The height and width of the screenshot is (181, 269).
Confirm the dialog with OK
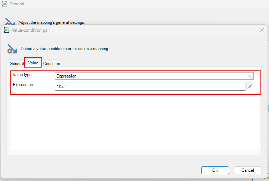215,170
